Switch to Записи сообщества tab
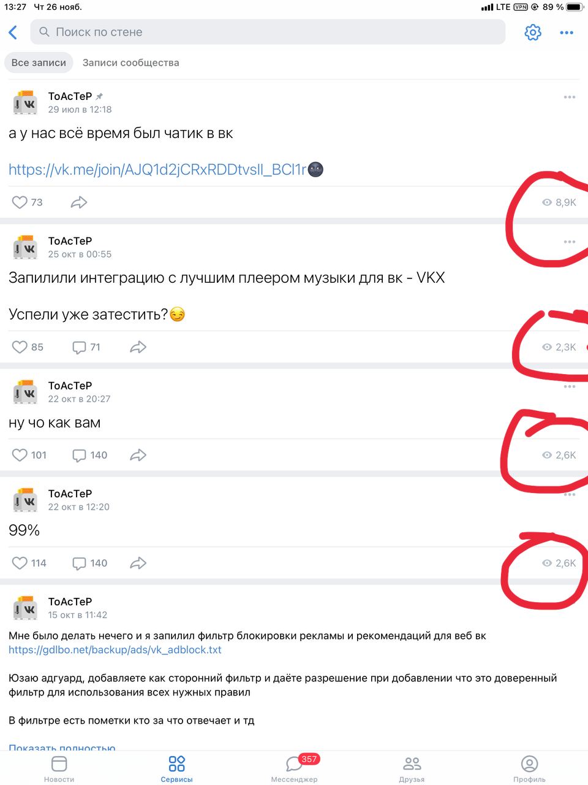 tap(131, 63)
